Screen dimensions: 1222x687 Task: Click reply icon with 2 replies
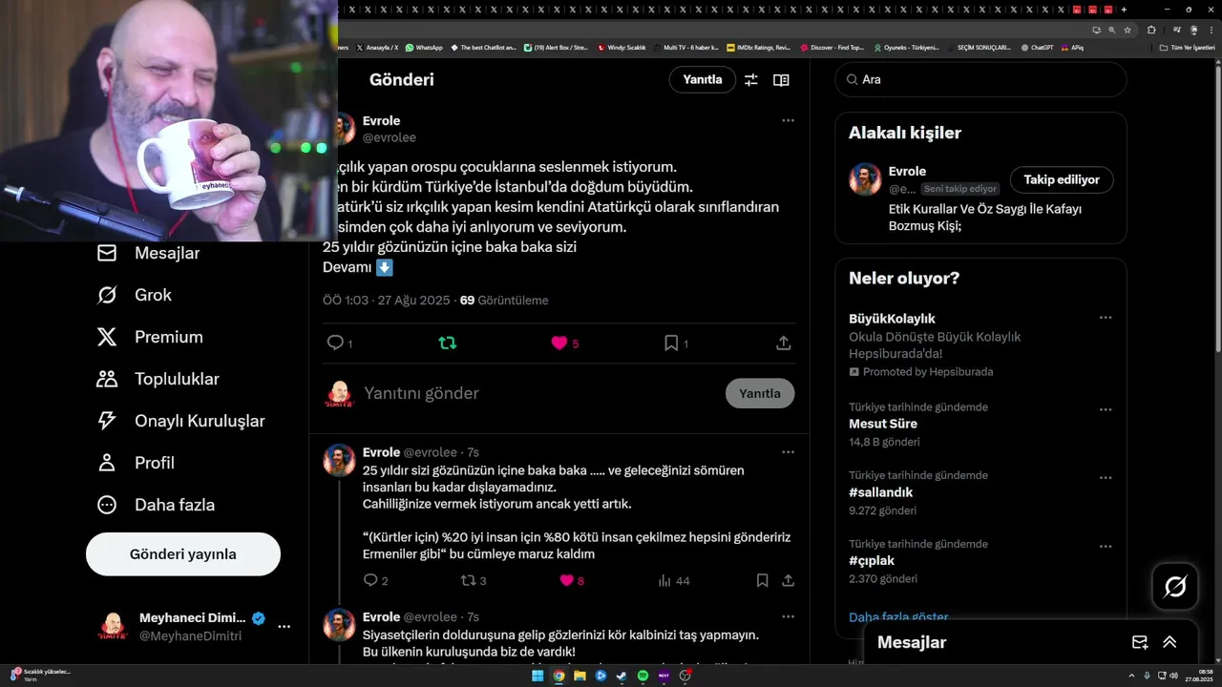click(x=371, y=580)
